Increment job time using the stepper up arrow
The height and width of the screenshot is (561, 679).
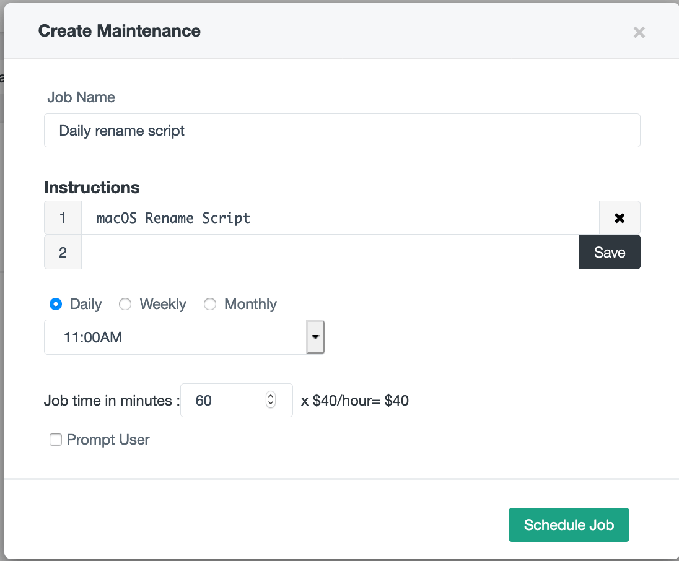[270, 396]
